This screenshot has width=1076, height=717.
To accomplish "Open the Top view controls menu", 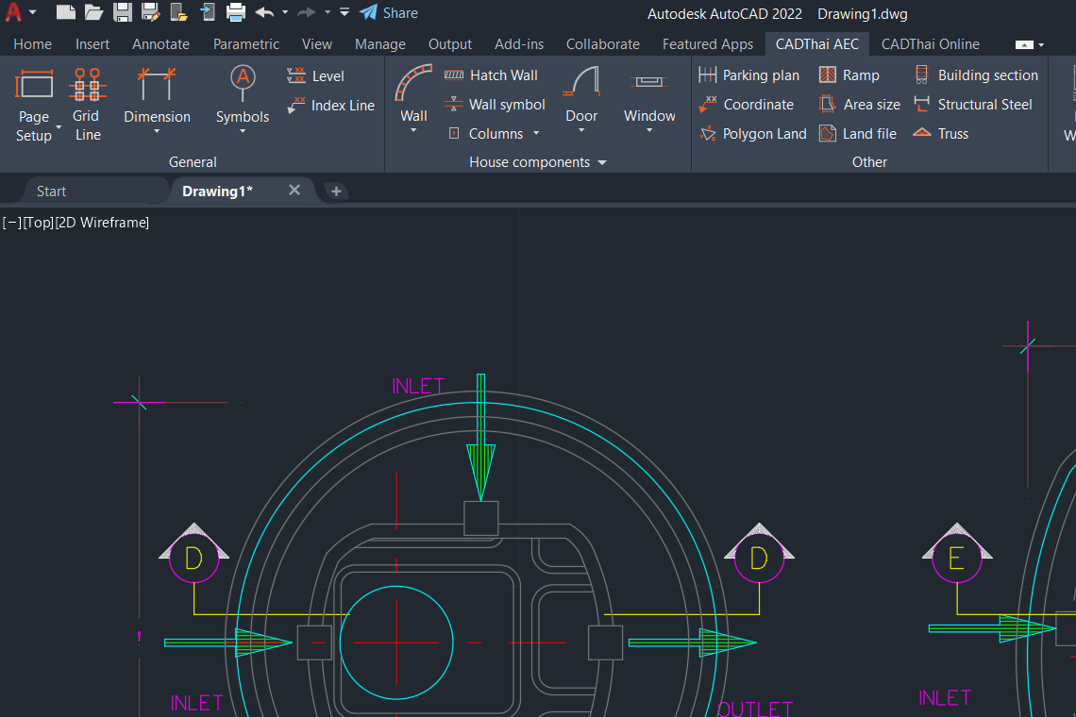I will (x=39, y=223).
